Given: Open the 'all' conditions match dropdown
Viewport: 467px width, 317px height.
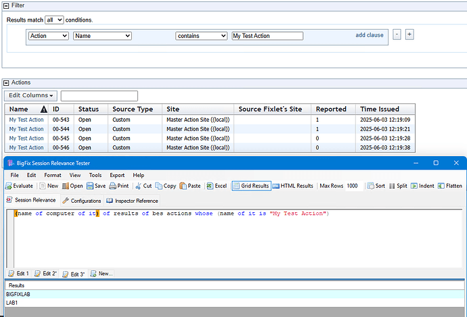Looking at the screenshot, I should 55,20.
